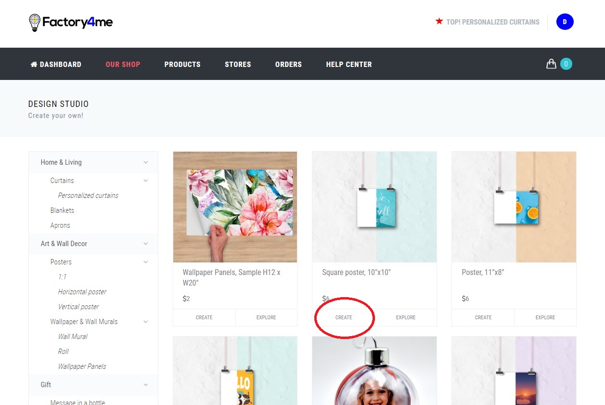This screenshot has width=605, height=405.
Task: Open Personalized curtains category
Action: (x=88, y=196)
